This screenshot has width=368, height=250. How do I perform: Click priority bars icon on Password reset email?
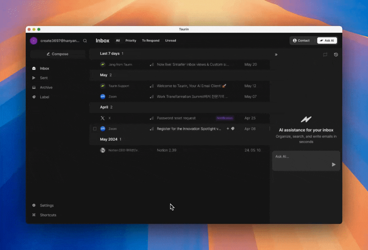coord(152,118)
